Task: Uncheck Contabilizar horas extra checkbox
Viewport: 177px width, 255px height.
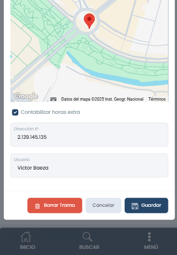Action: pos(15,112)
